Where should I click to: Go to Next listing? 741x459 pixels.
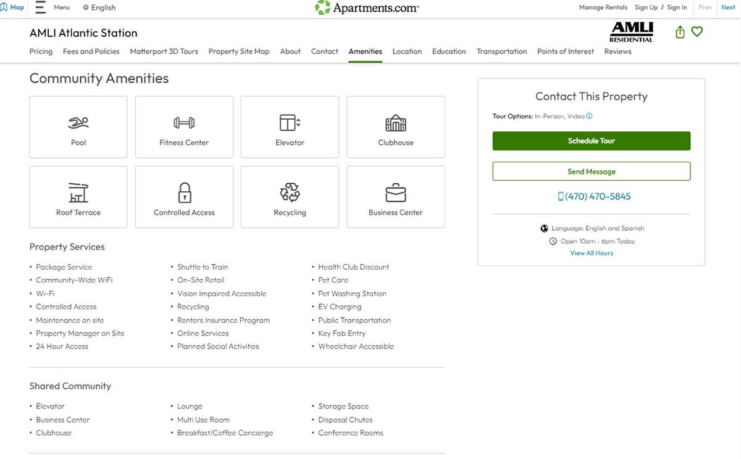tap(729, 7)
